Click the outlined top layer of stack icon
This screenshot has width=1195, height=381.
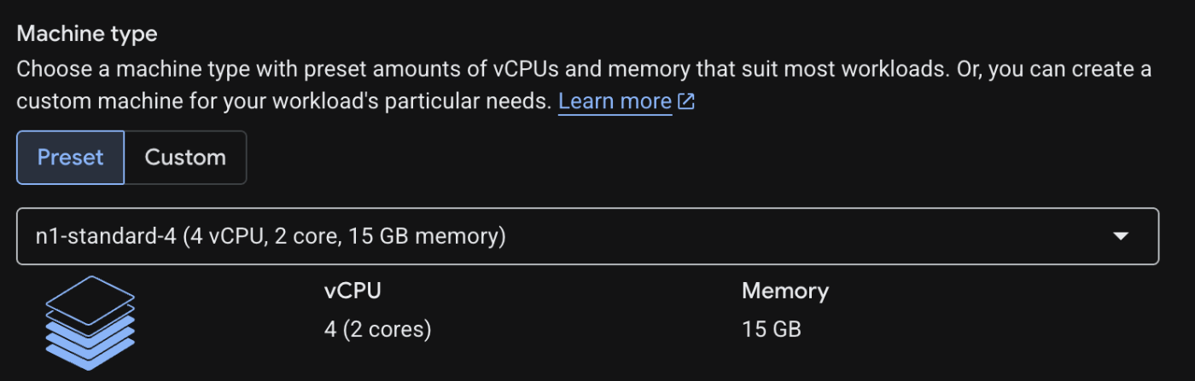tap(90, 300)
